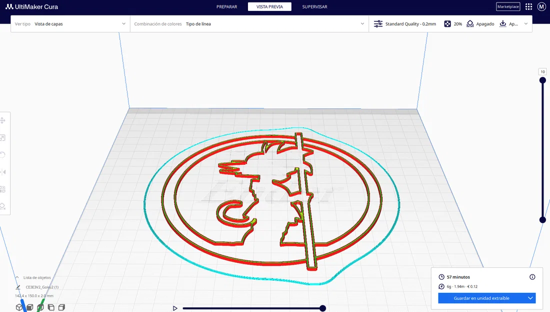
Task: Click the print profile sliders icon
Action: (x=378, y=24)
